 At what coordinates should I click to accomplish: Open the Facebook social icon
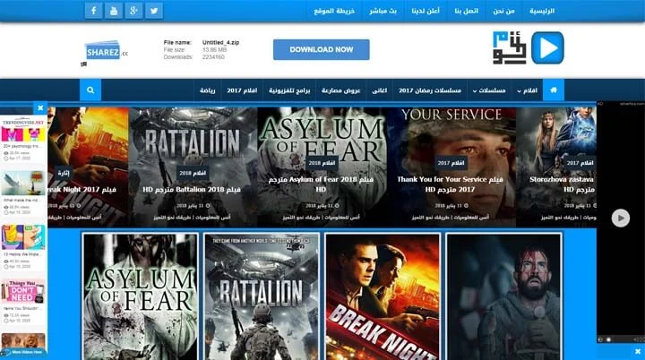(94, 11)
